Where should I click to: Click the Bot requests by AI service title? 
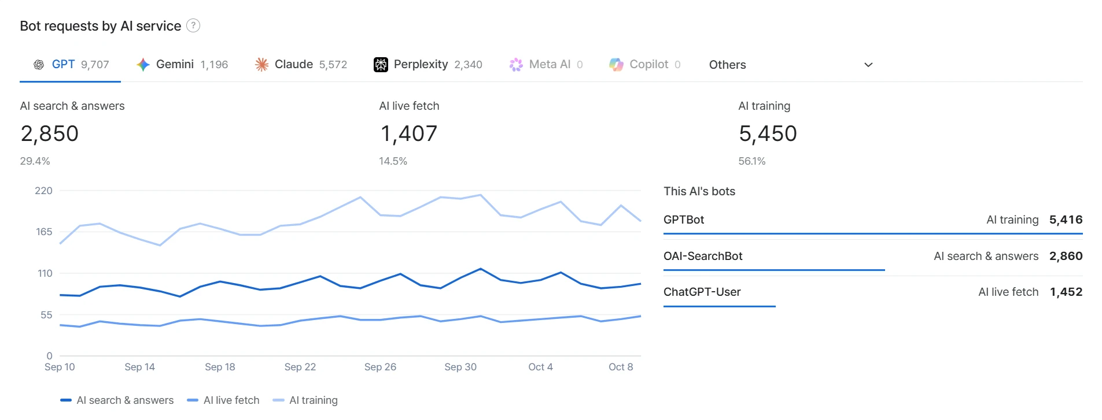tap(101, 26)
